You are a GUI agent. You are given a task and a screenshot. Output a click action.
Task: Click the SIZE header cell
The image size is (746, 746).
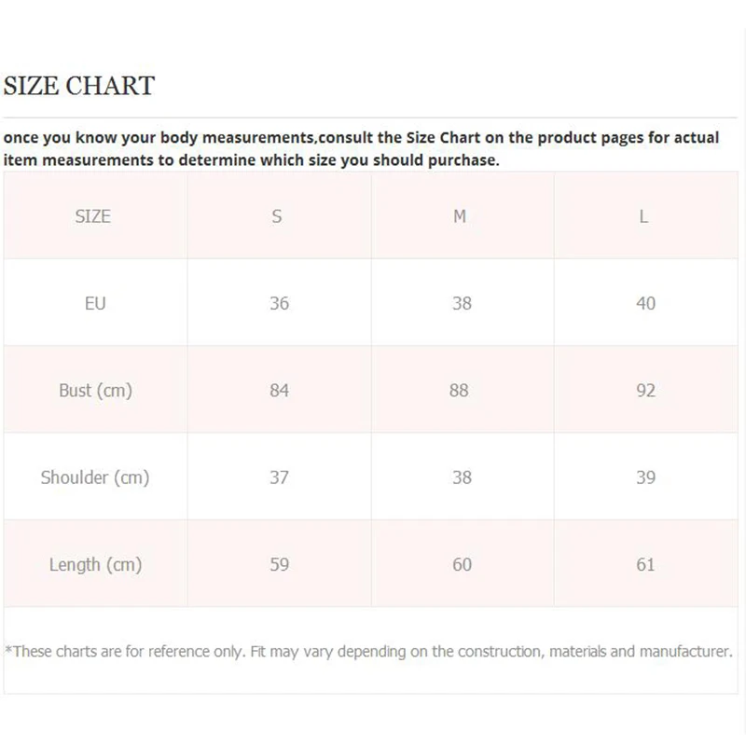(x=93, y=216)
